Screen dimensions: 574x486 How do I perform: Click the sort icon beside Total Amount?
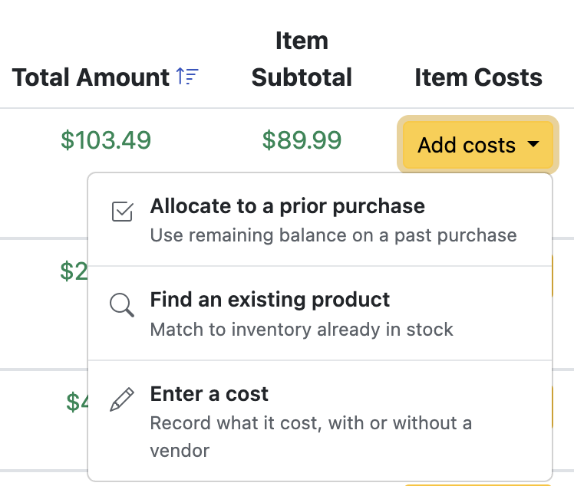(187, 77)
